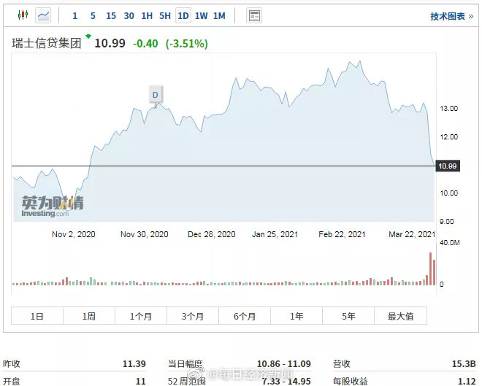This screenshot has width=482, height=386.
Task: Set the 30 minute interval
Action: click(x=129, y=15)
